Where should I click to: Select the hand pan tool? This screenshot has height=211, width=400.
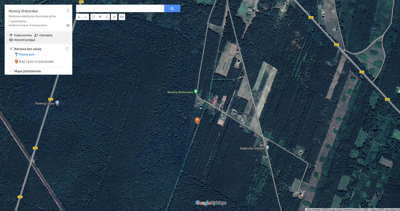click(93, 17)
